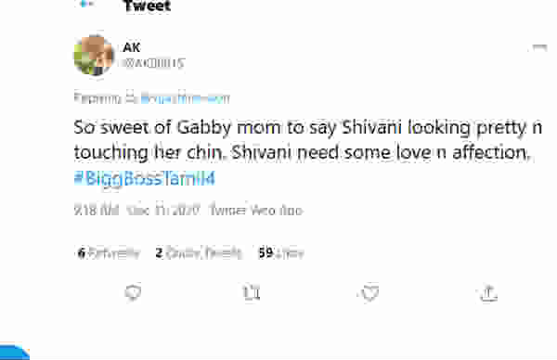The height and width of the screenshot is (360, 557).
Task: Open the tweet date Dec 2020
Action: coord(163,211)
